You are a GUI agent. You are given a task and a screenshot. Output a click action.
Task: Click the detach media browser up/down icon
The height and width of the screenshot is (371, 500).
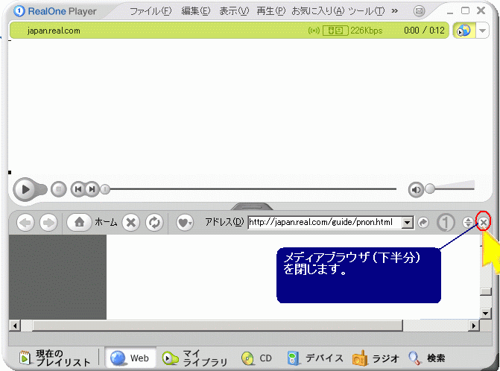(468, 223)
